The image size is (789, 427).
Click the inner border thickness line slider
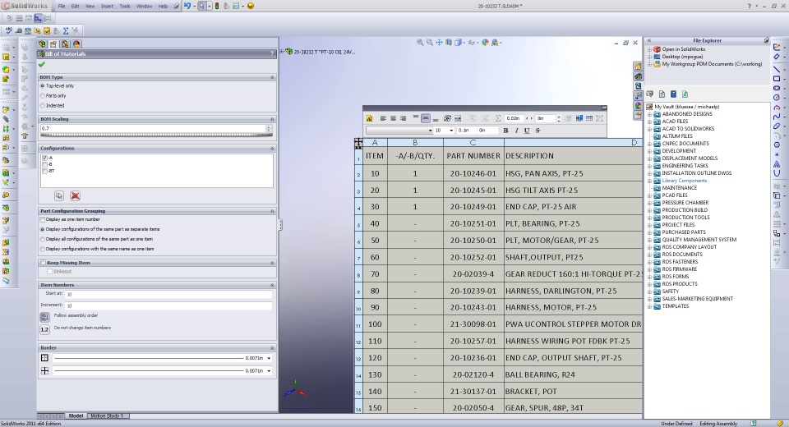click(149, 371)
